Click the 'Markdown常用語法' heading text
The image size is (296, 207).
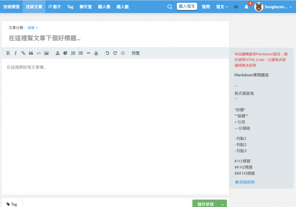click(251, 75)
